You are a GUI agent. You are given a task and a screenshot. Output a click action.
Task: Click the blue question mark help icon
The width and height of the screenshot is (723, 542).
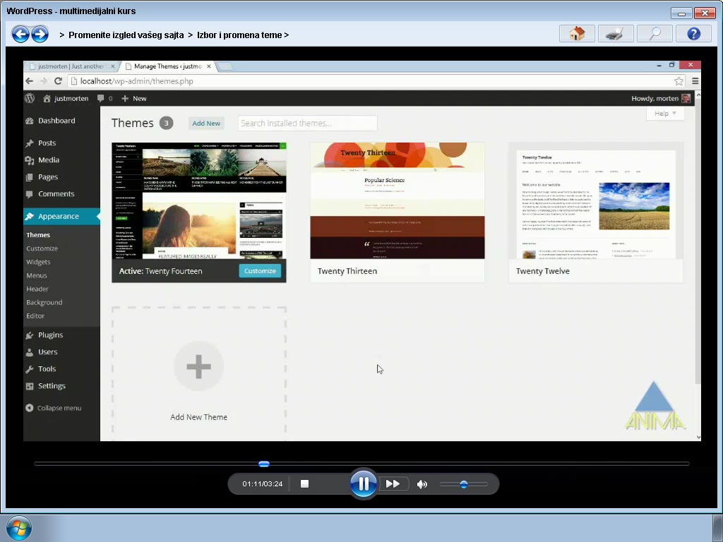point(693,33)
